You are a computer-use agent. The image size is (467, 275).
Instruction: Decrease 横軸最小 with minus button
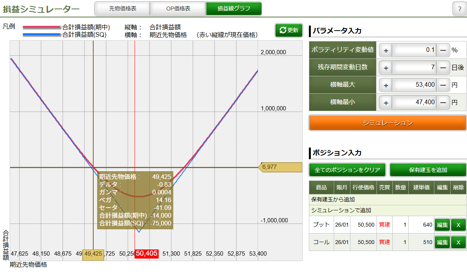coord(443,103)
